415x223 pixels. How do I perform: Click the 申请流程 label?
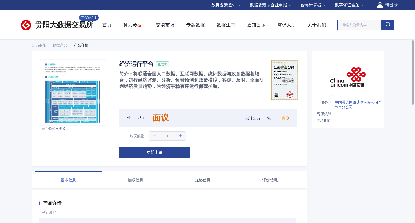(x=50, y=212)
